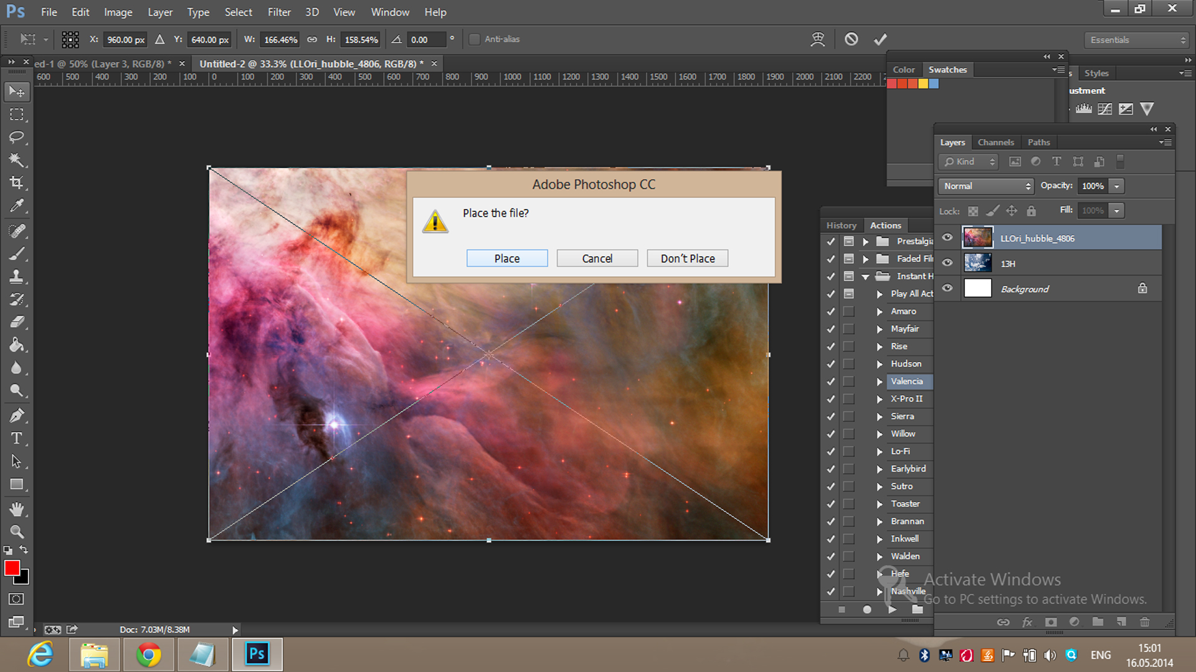The image size is (1196, 672).
Task: Switch to the History tab
Action: (x=841, y=225)
